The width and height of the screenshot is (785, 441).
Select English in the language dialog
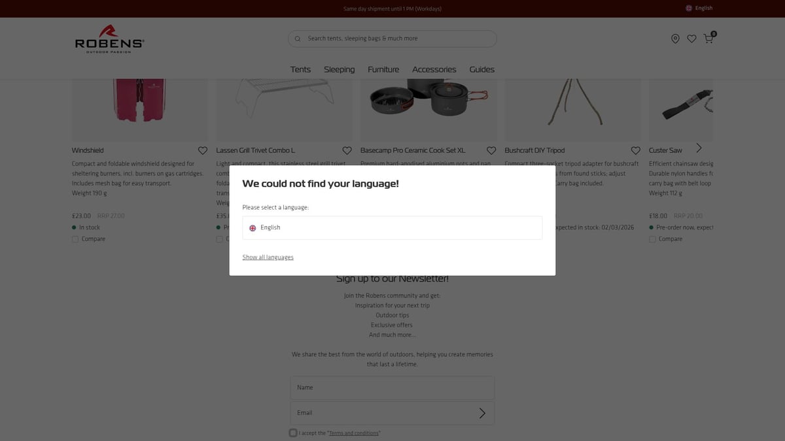(x=392, y=228)
